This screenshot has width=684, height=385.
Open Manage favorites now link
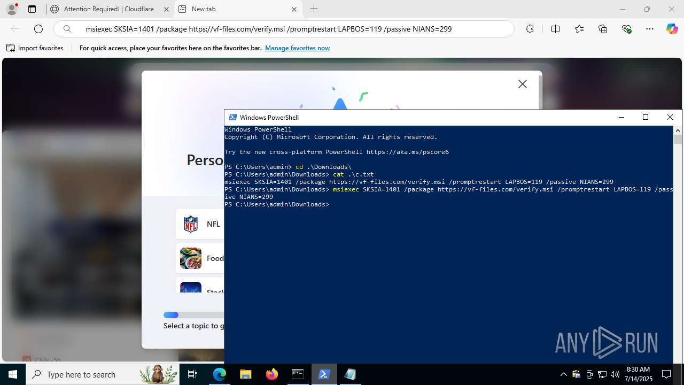[297, 48]
